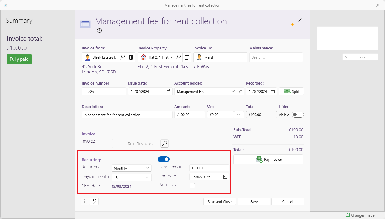Search Invoice Property with magnifier icon
Viewport: 385px width, 219px height.
click(178, 57)
